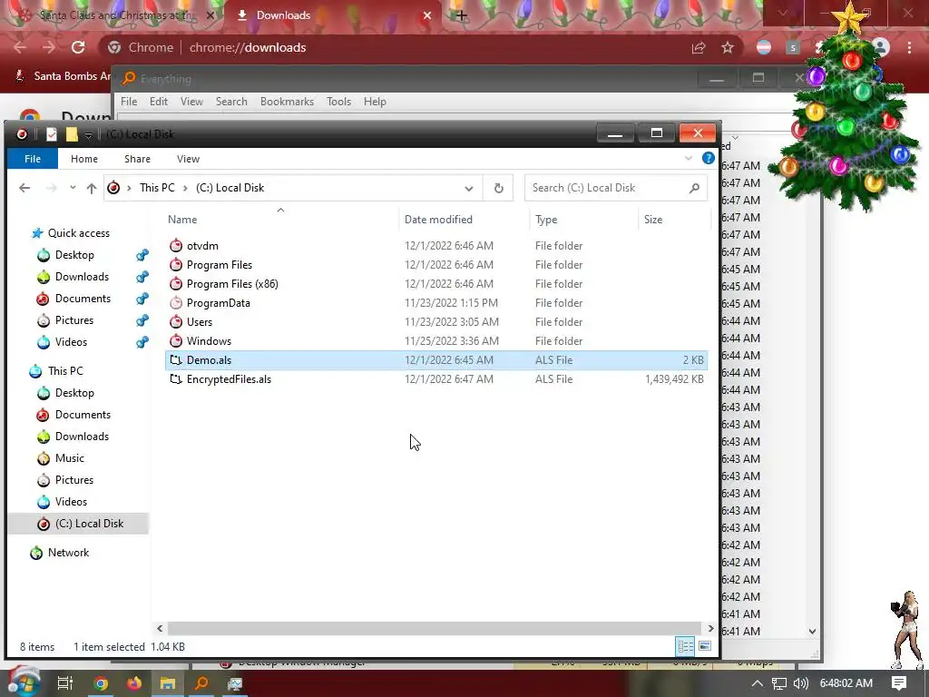Open Downloads under Quick access

pyautogui.click(x=82, y=277)
